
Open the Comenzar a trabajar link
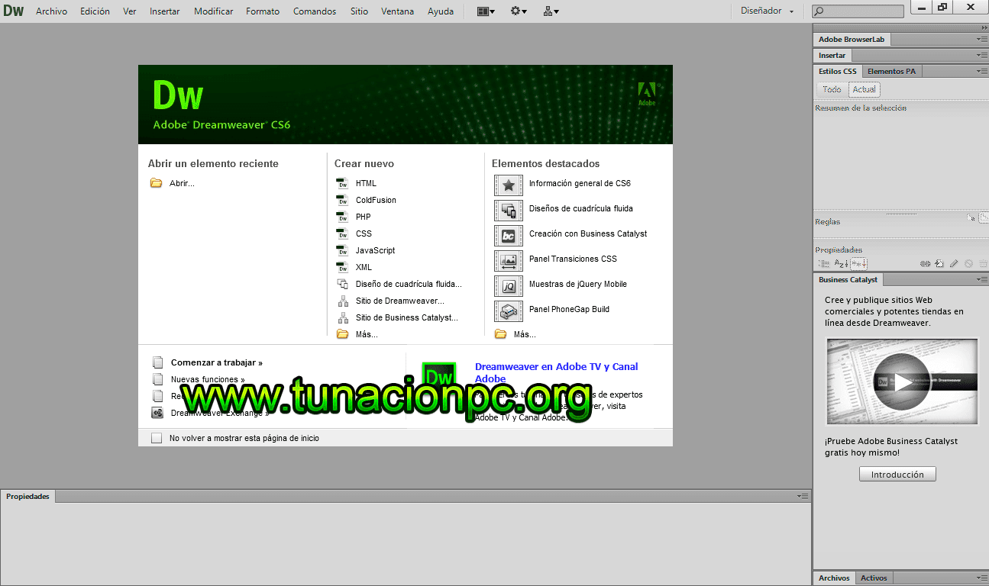point(217,362)
